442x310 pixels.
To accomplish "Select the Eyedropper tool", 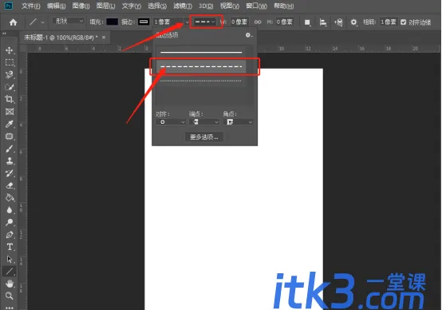I will pos(10,124).
